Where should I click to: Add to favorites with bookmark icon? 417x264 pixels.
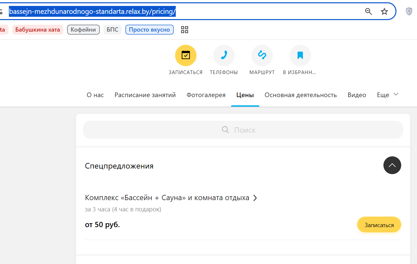(300, 55)
